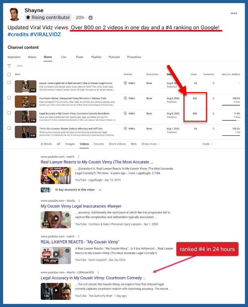Select the Legal Accuracy in My Cousin Vinny checkbox

pos(9,113)
